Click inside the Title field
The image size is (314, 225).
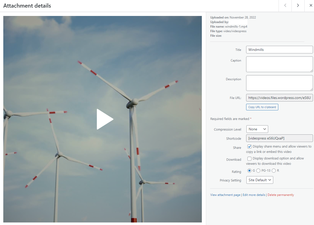[x=279, y=50]
